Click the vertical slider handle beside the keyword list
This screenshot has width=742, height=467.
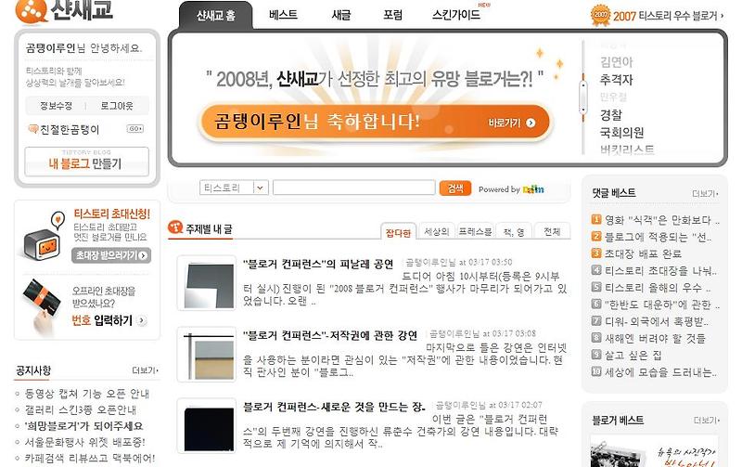pyautogui.click(x=583, y=97)
